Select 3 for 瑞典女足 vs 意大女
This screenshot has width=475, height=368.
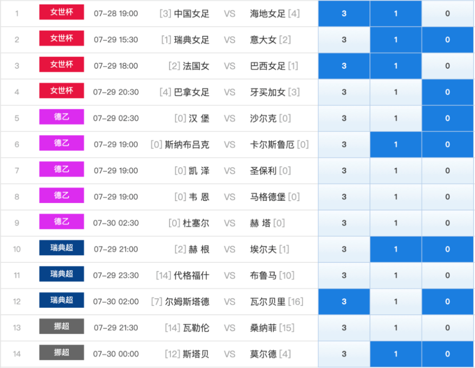pyautogui.click(x=344, y=40)
